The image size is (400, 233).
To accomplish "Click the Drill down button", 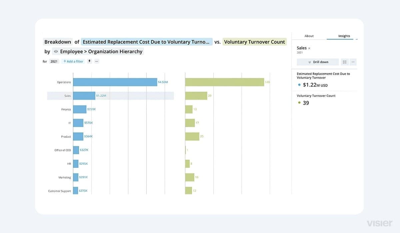I will (318, 62).
